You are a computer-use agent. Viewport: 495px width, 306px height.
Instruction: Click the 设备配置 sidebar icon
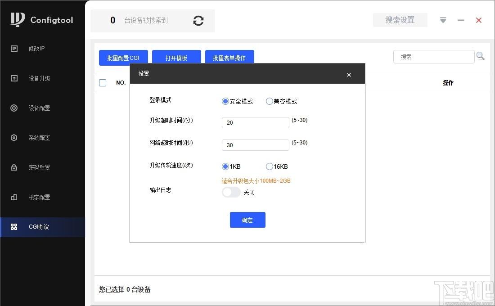(x=14, y=108)
